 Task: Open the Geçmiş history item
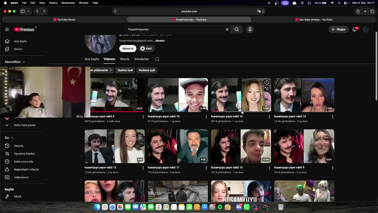(22, 146)
